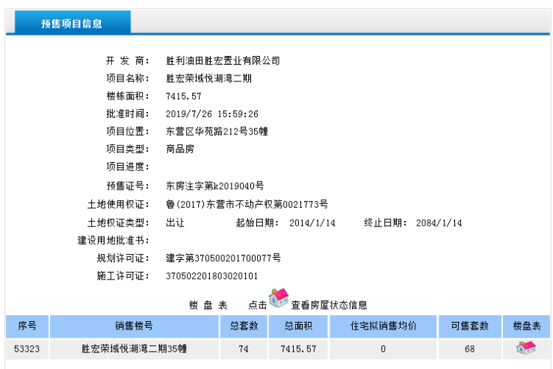Select cell 53323 in the table
The width and height of the screenshot is (553, 369).
tap(27, 350)
